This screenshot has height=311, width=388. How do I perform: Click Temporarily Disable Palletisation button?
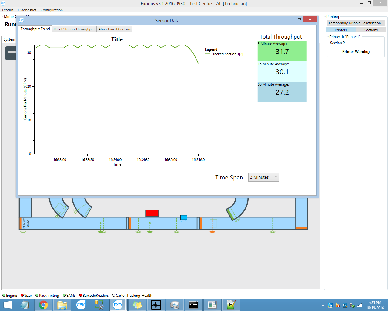pos(356,23)
